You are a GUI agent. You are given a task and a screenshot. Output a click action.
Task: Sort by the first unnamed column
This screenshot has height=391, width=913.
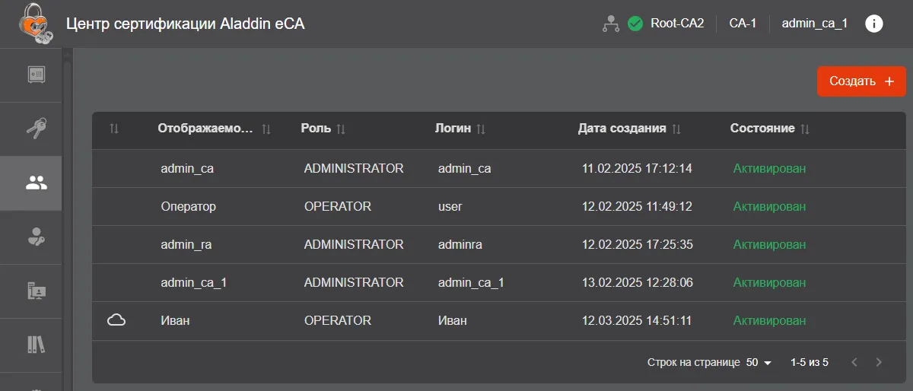pos(114,129)
